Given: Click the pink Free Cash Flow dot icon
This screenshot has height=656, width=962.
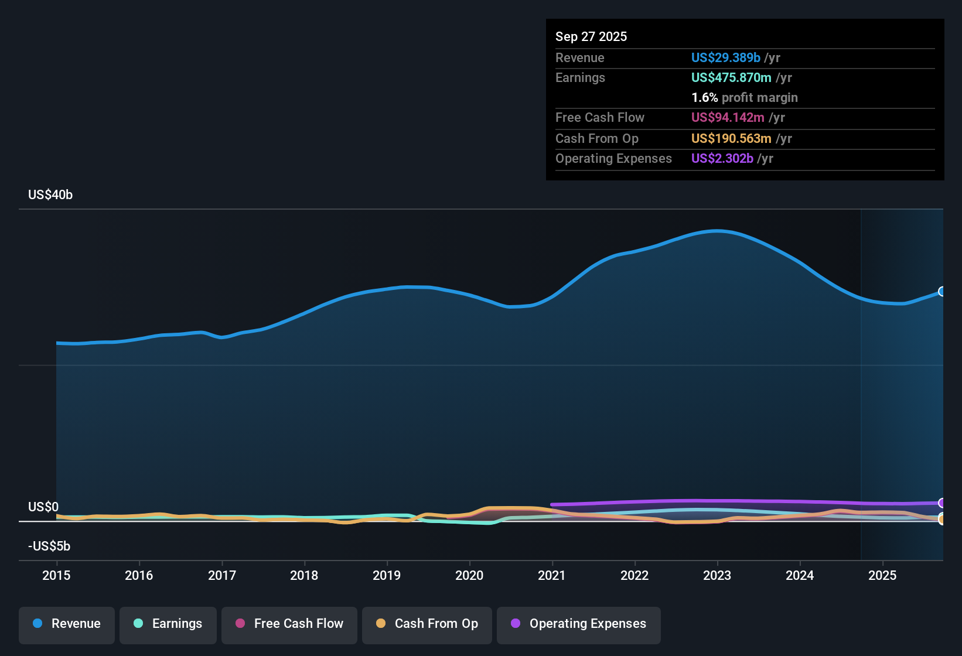Looking at the screenshot, I should point(240,623).
